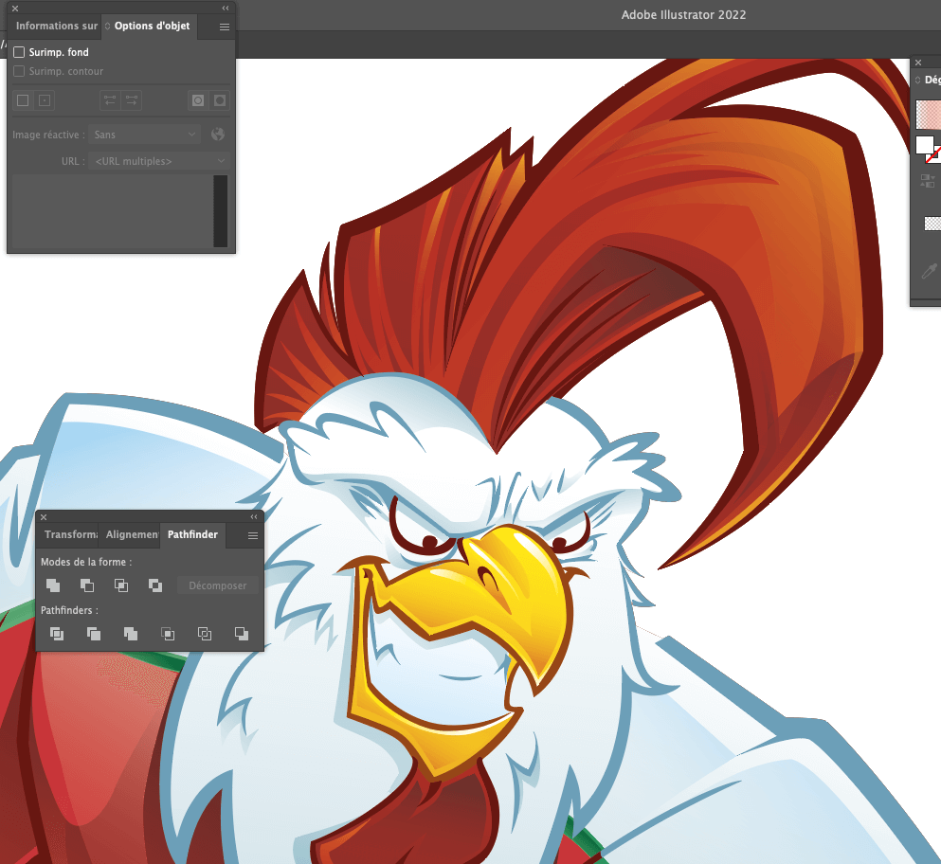
Task: Apply Minus Front shape mode
Action: click(87, 585)
